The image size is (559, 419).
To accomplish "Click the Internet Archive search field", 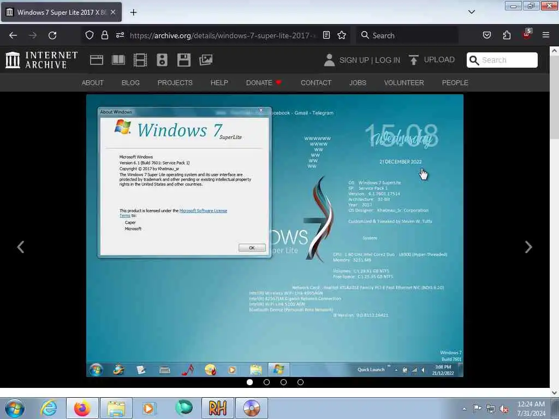I will coord(502,60).
